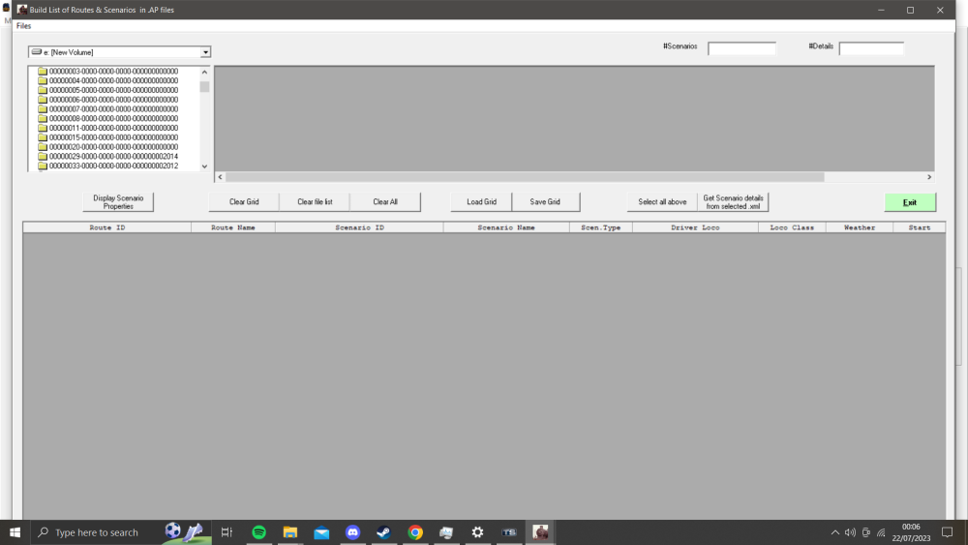The height and width of the screenshot is (545, 968).
Task: Open the Files menu
Action: coord(23,26)
